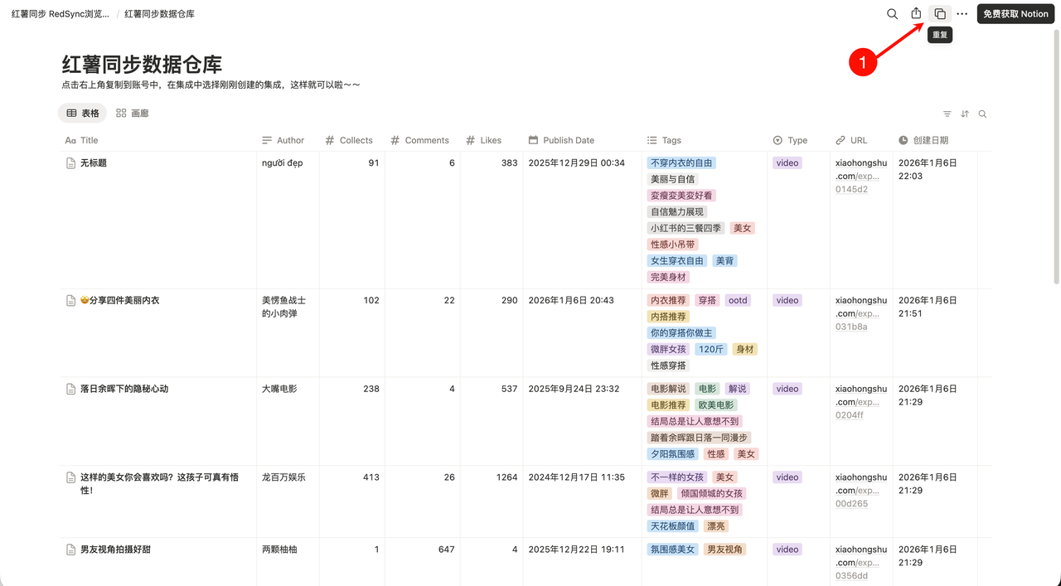Click the sort icon above the table
1061x586 pixels.
[965, 114]
